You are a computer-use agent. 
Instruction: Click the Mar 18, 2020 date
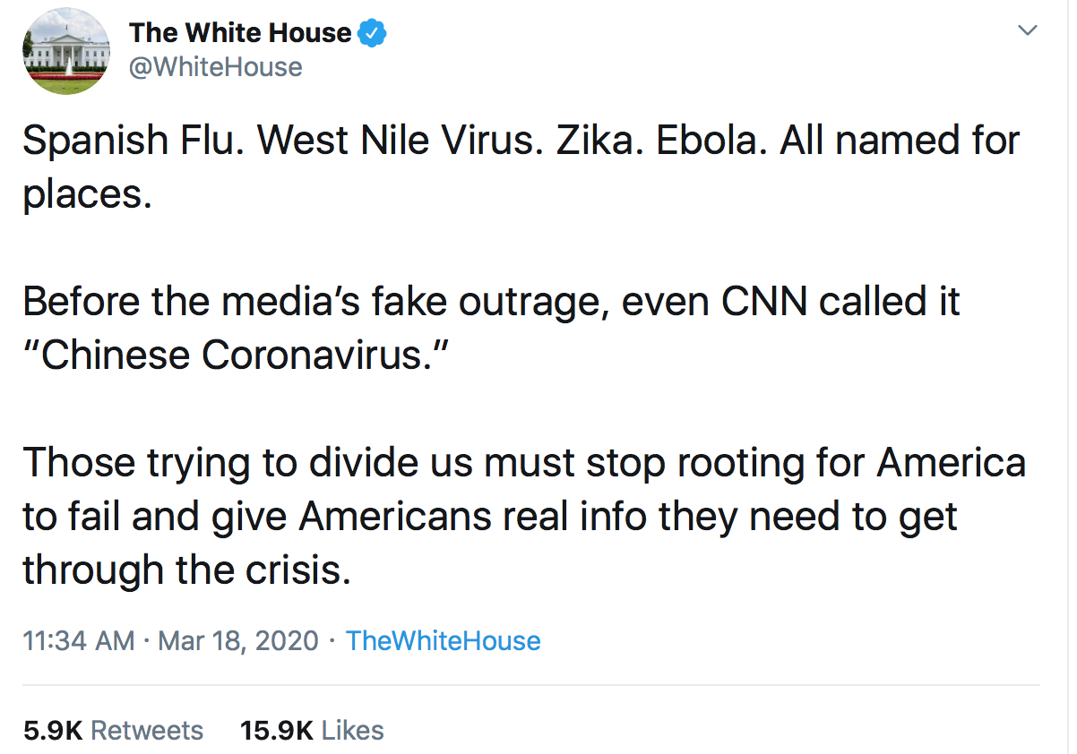(x=238, y=641)
